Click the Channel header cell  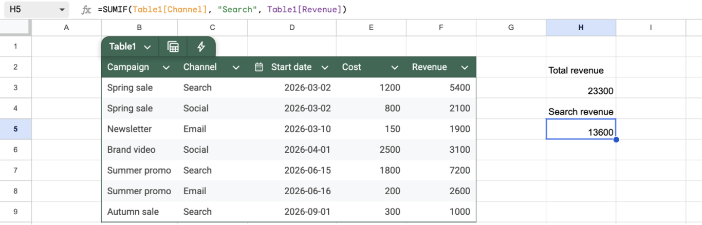212,67
